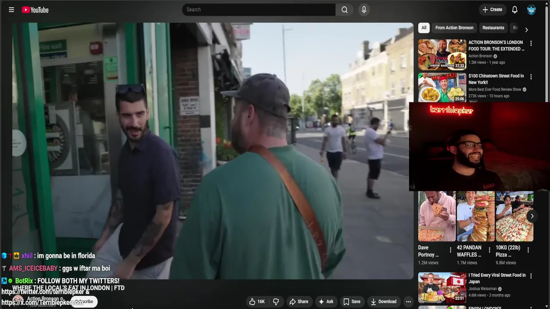Open More Best Ever Food Review Show channel
550x309 pixels.
pyautogui.click(x=495, y=89)
